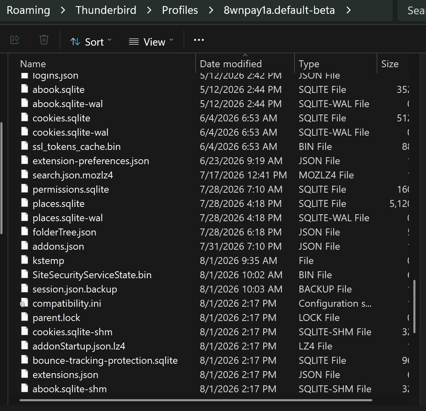Click the file name folderTree.json
Viewport: 426px width, 411px height.
[x=64, y=232]
